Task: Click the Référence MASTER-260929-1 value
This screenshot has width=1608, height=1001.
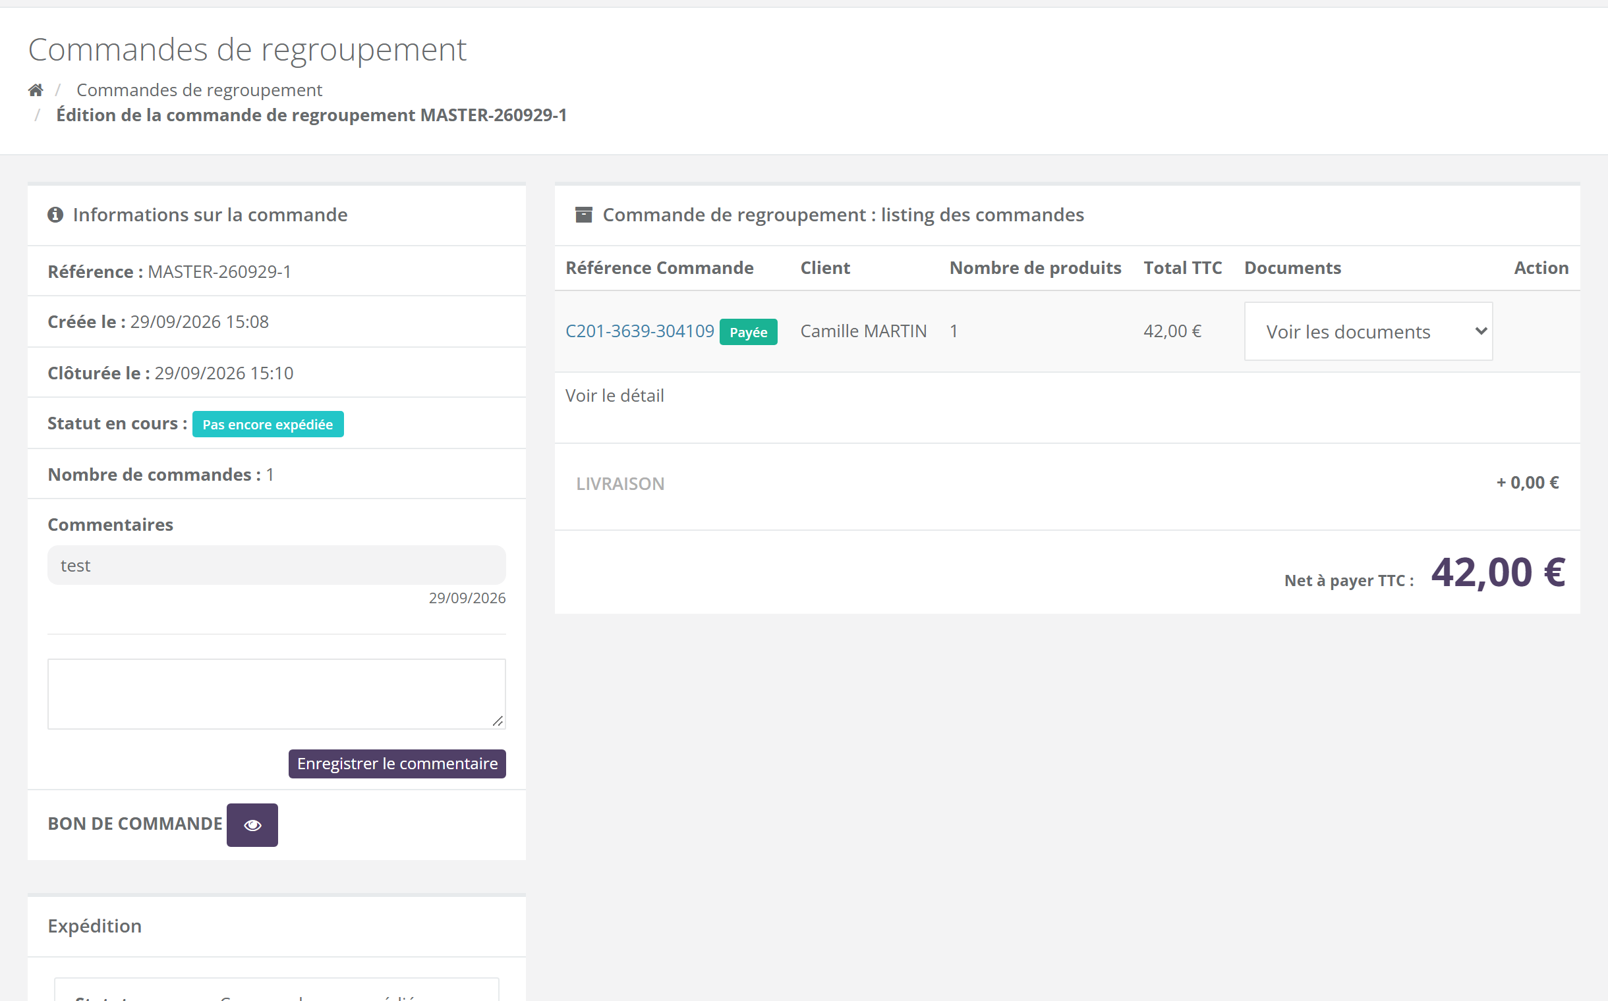Action: [x=219, y=272]
